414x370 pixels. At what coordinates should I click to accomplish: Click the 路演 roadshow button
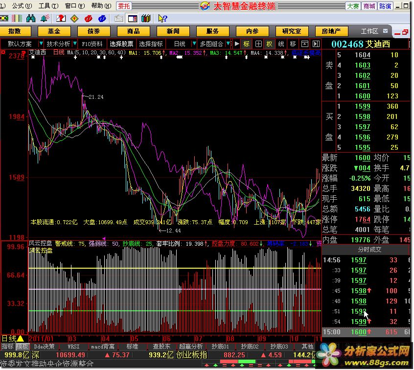point(385,6)
